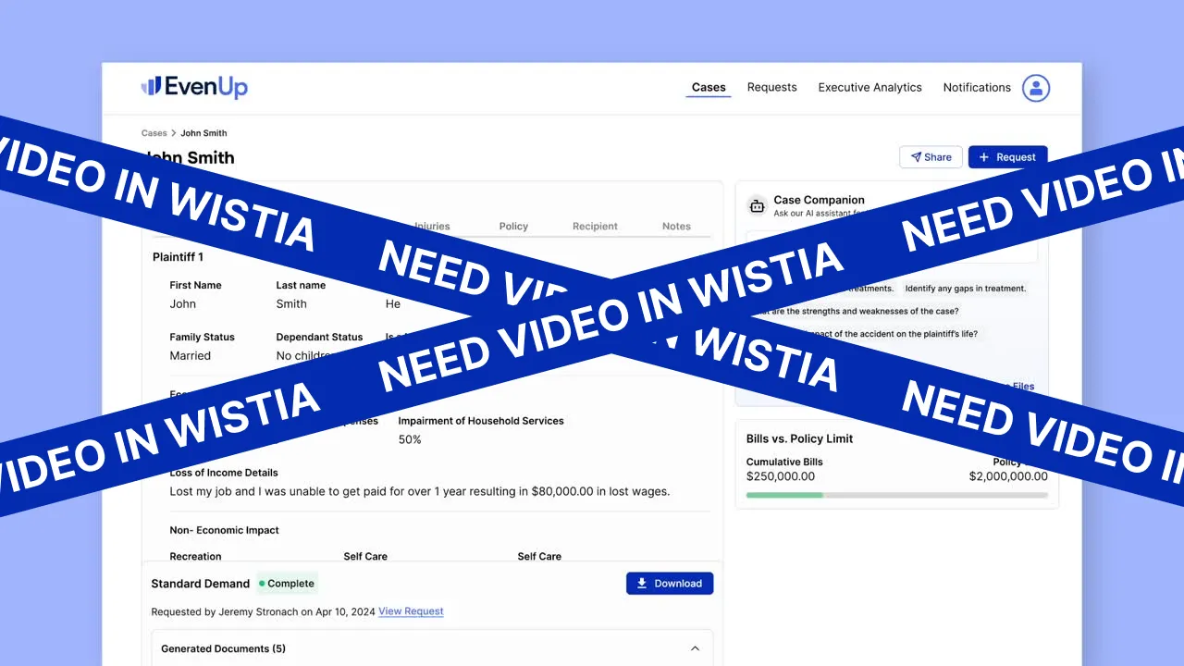
Task: View Notifications in top navigation
Action: click(976, 88)
